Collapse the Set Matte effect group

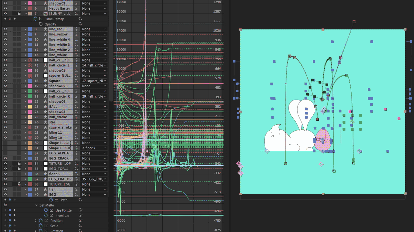[36, 205]
